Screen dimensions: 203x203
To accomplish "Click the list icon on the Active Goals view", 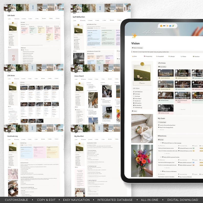I will pyautogui.click(x=159, y=122).
